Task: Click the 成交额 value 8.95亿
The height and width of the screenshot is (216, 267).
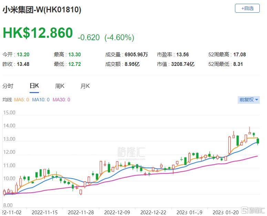Action: 132,64
